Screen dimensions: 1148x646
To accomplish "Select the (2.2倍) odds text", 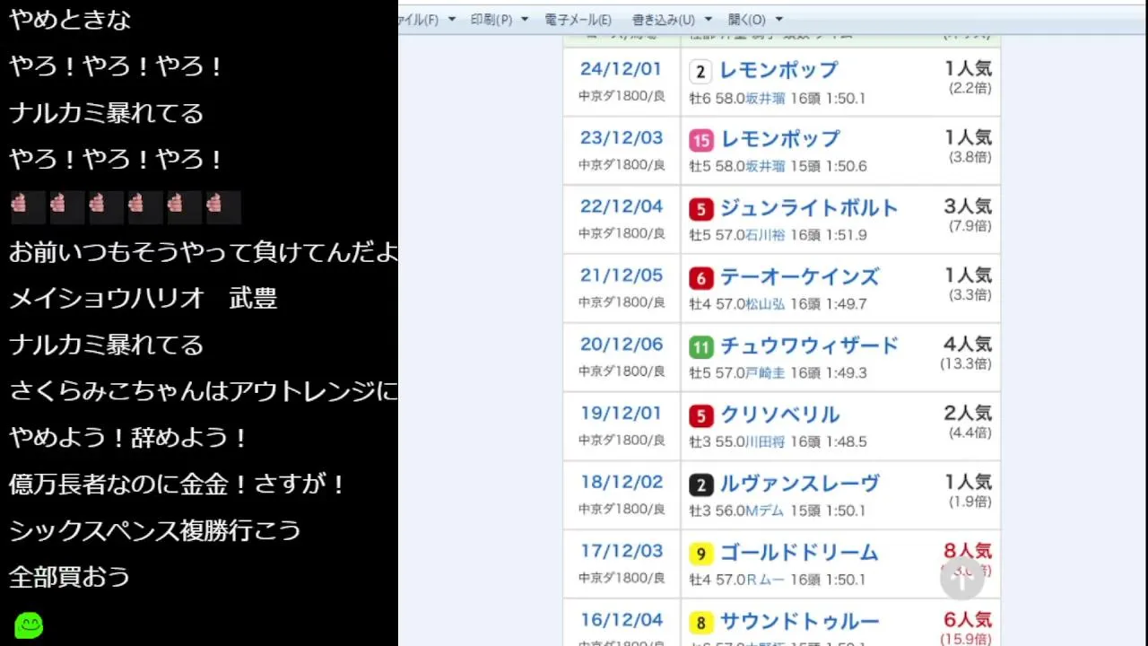I will pyautogui.click(x=970, y=89).
